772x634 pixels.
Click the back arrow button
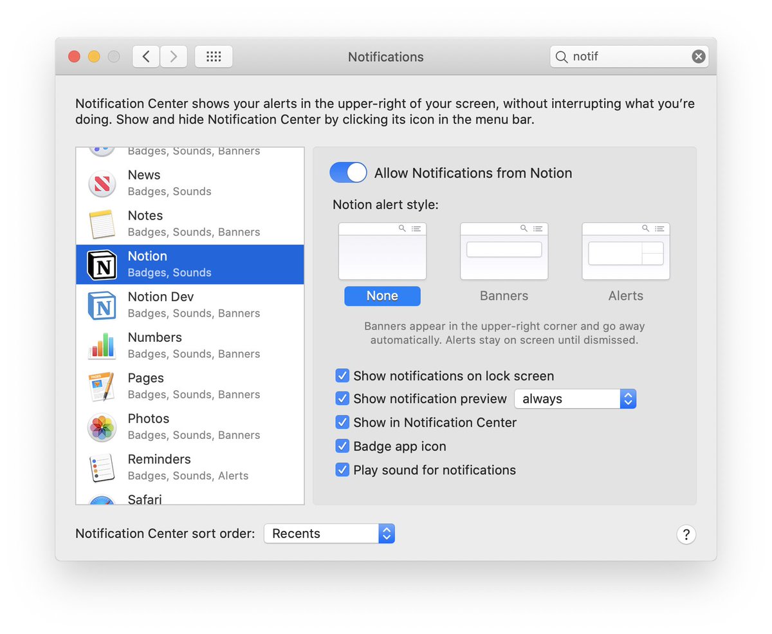tap(146, 57)
